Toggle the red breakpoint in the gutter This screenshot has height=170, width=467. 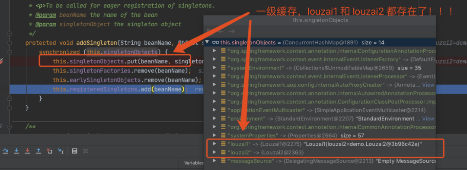(1, 61)
